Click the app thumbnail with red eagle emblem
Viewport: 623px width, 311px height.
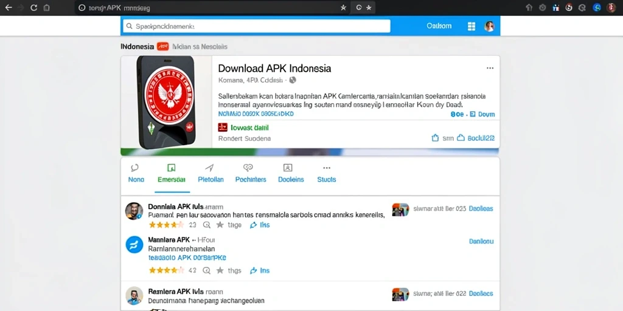point(167,102)
